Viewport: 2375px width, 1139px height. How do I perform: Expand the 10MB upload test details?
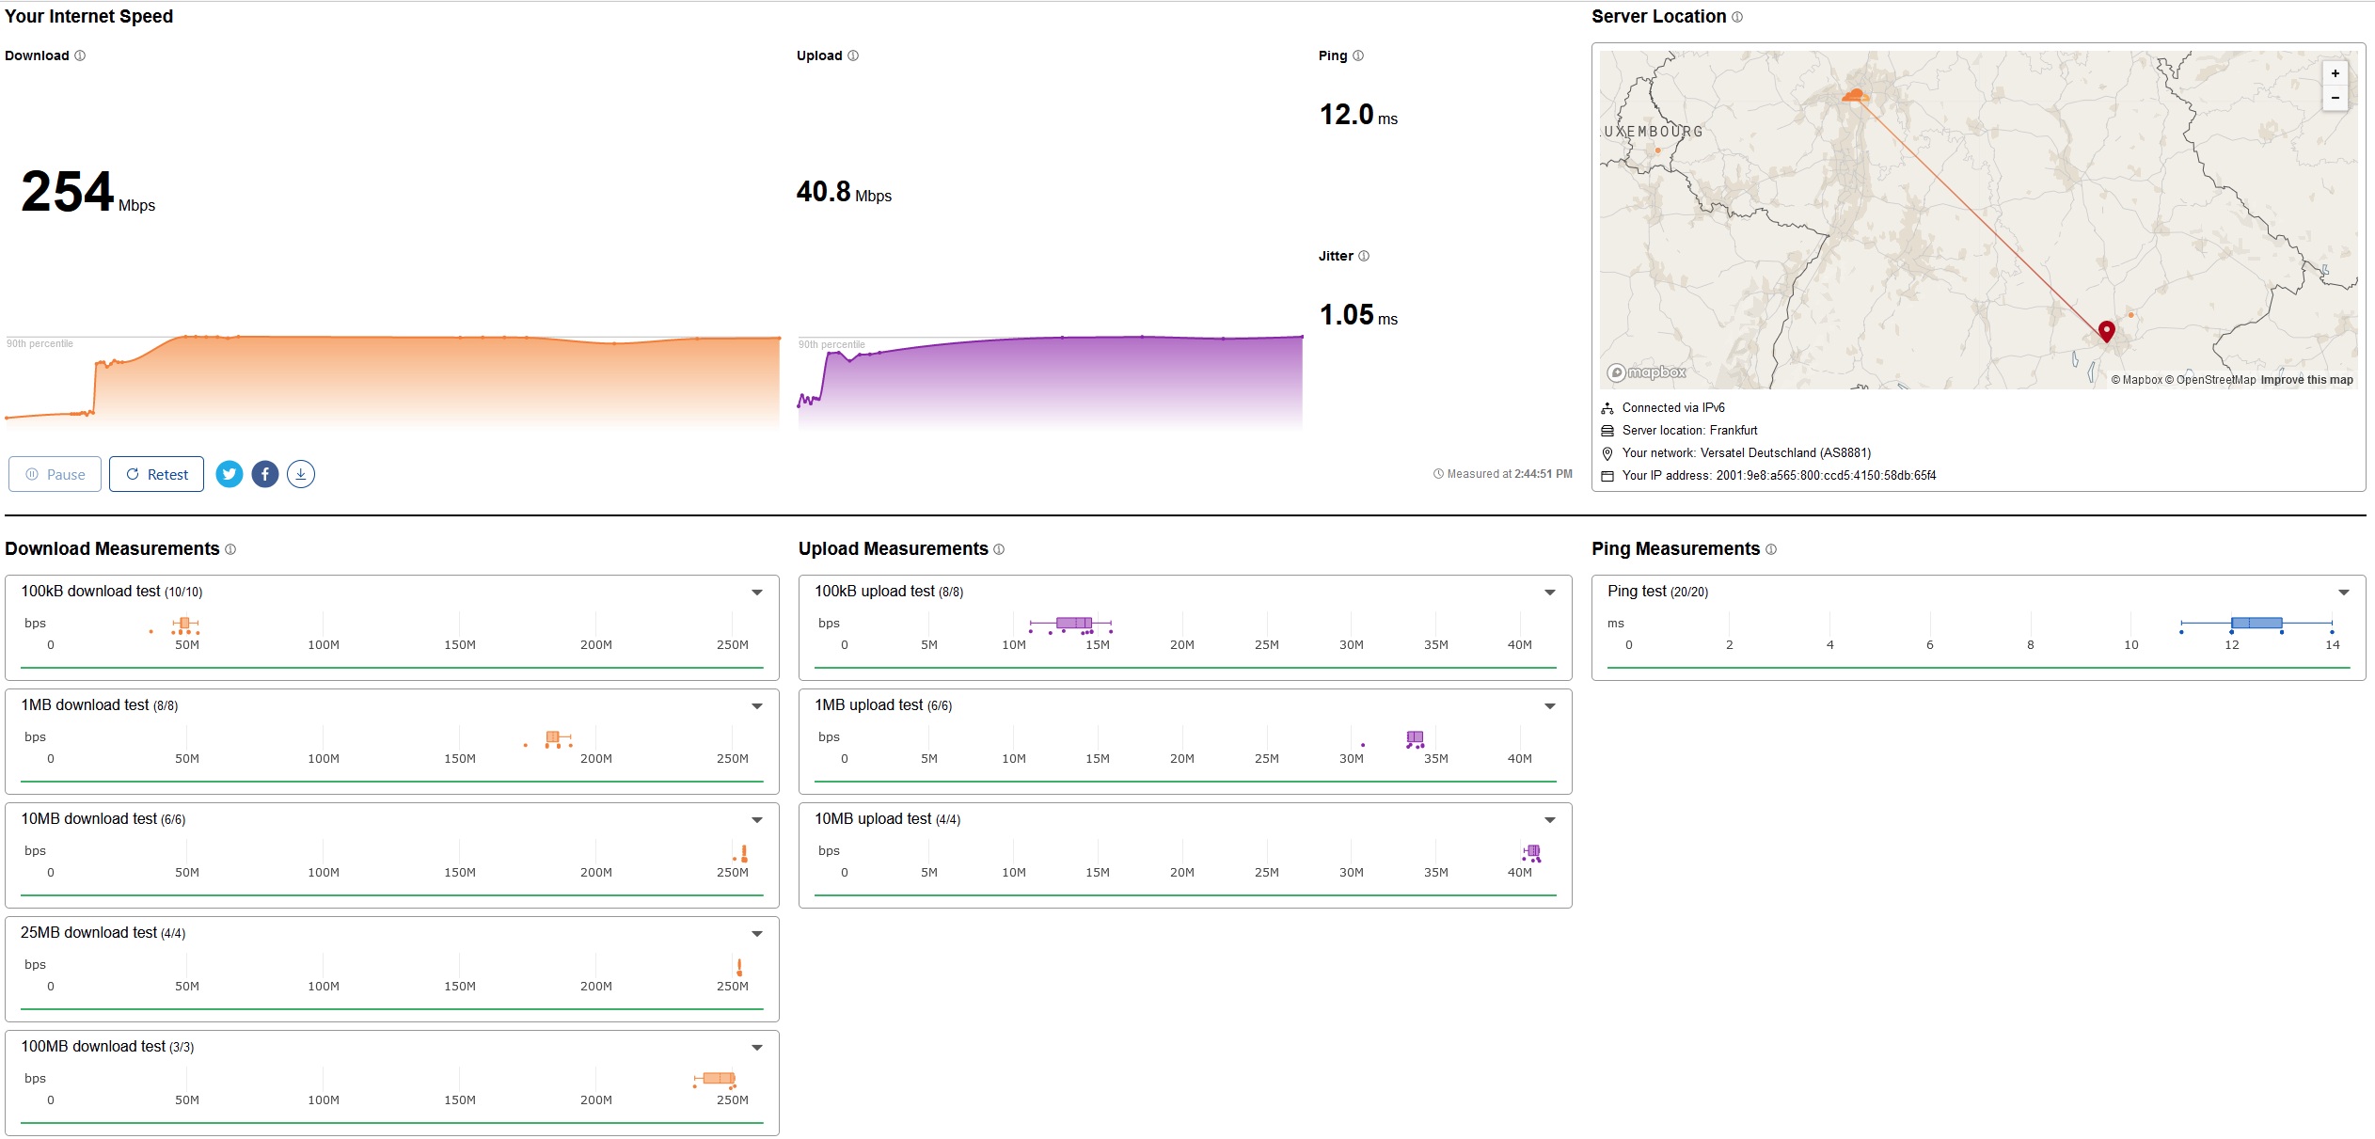(x=1550, y=820)
